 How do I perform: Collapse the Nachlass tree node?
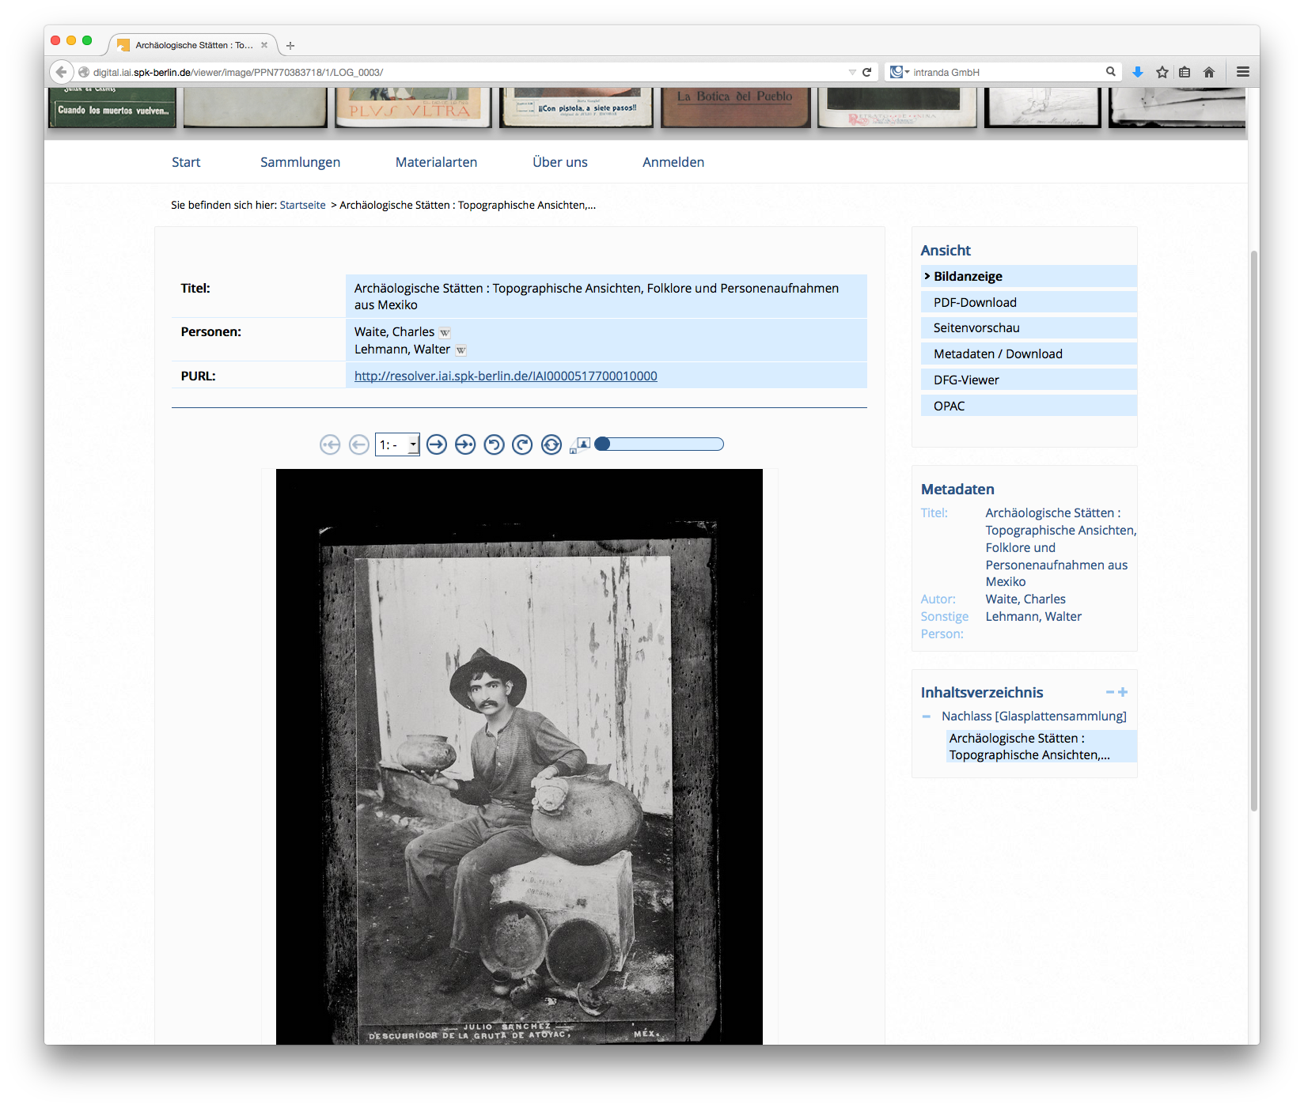point(927,717)
